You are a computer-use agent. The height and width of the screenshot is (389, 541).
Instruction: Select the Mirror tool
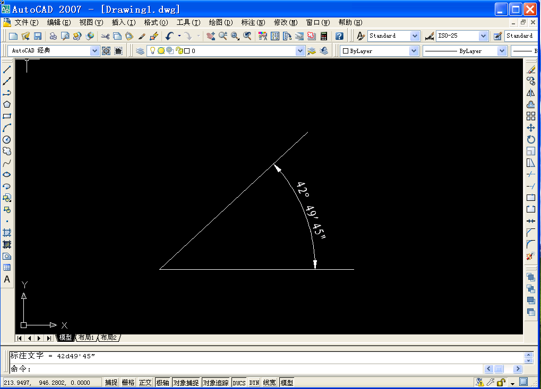[x=531, y=93]
